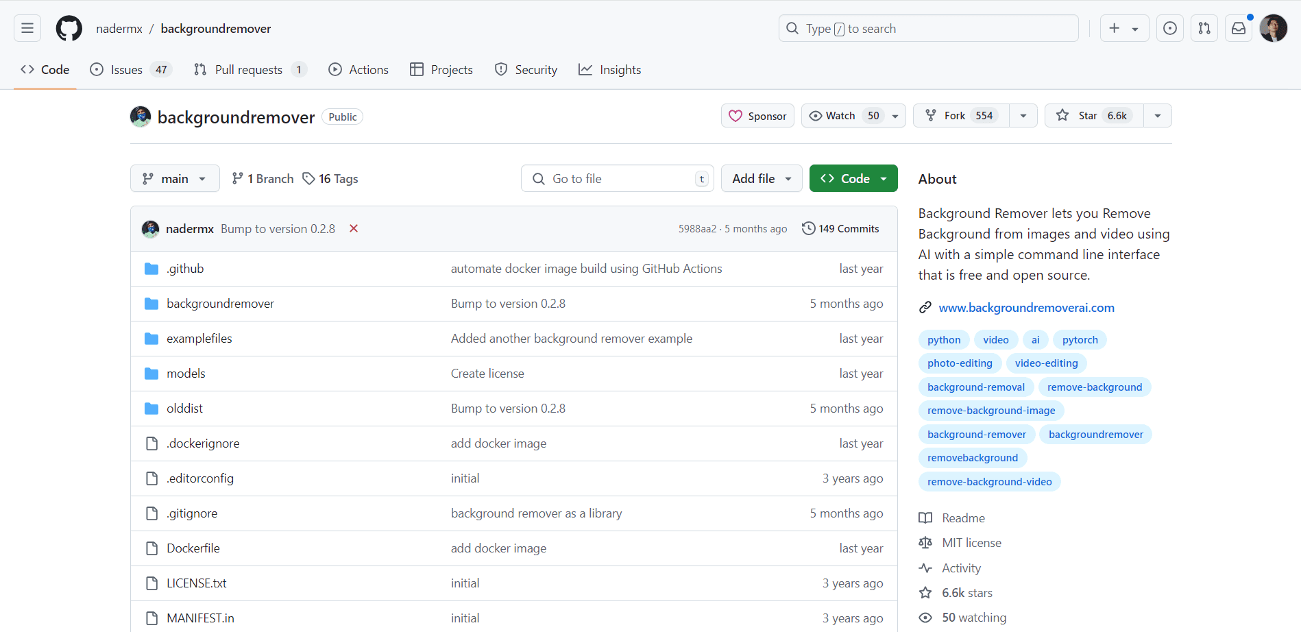Screen dimensions: 1301x632
Task: Open the notifications inbox icon
Action: point(1239,28)
